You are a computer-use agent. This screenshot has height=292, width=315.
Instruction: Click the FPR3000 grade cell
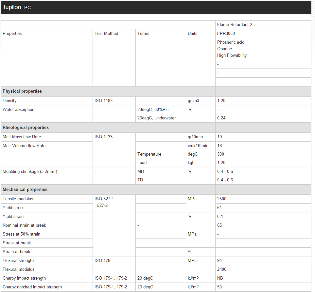226,34
